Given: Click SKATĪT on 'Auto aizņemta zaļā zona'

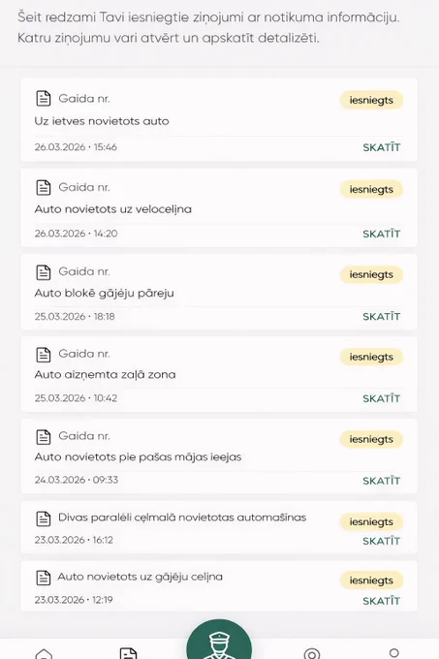Looking at the screenshot, I should coord(382,398).
